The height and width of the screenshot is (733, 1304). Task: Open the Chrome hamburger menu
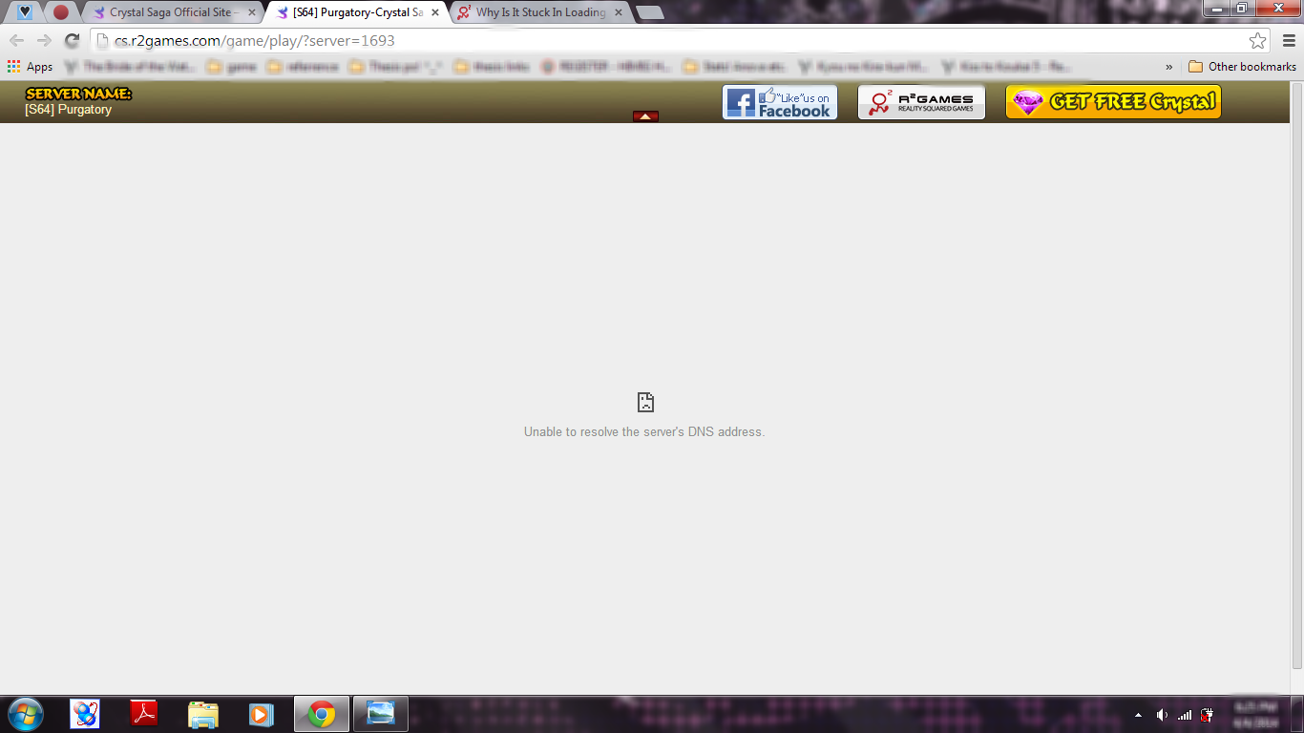point(1289,40)
